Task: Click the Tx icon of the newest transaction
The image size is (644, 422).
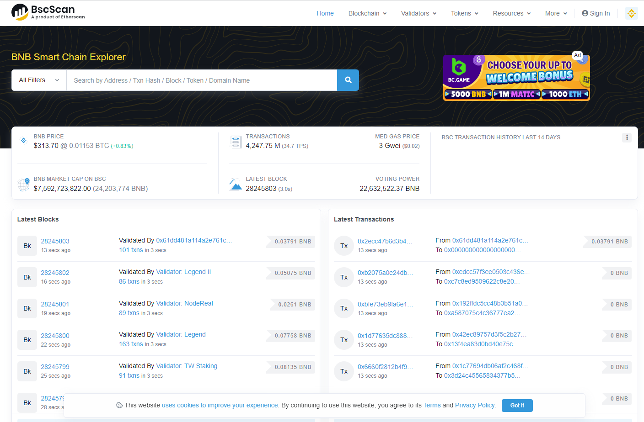Action: (x=343, y=245)
